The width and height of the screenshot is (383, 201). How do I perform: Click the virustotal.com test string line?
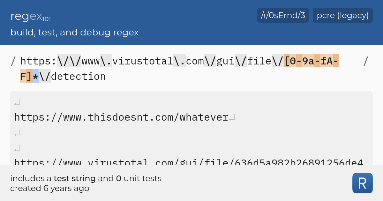pyautogui.click(x=188, y=163)
